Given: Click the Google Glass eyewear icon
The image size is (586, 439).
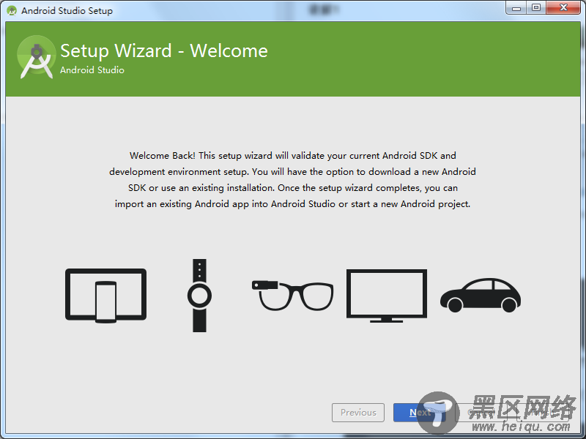Looking at the screenshot, I should tap(292, 296).
